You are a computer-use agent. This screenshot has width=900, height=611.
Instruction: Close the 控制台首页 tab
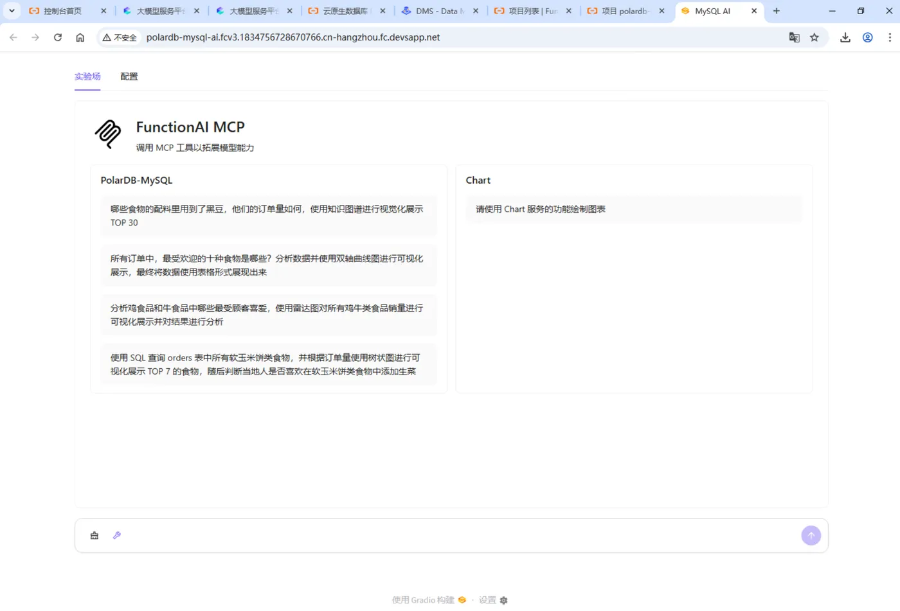[104, 11]
